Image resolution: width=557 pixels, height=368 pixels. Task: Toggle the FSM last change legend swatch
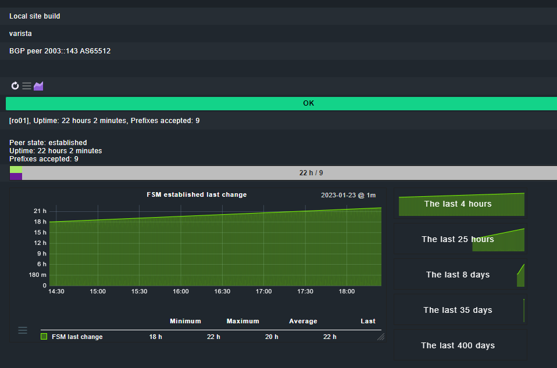[x=44, y=337]
